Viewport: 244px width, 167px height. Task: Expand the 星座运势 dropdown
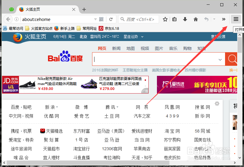(142, 37)
